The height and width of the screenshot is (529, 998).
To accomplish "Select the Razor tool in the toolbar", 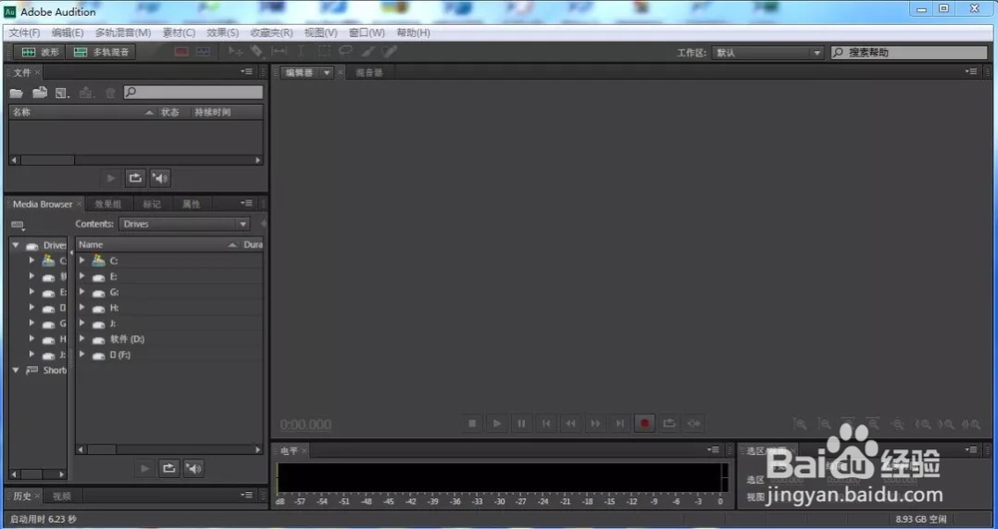I will coord(256,52).
